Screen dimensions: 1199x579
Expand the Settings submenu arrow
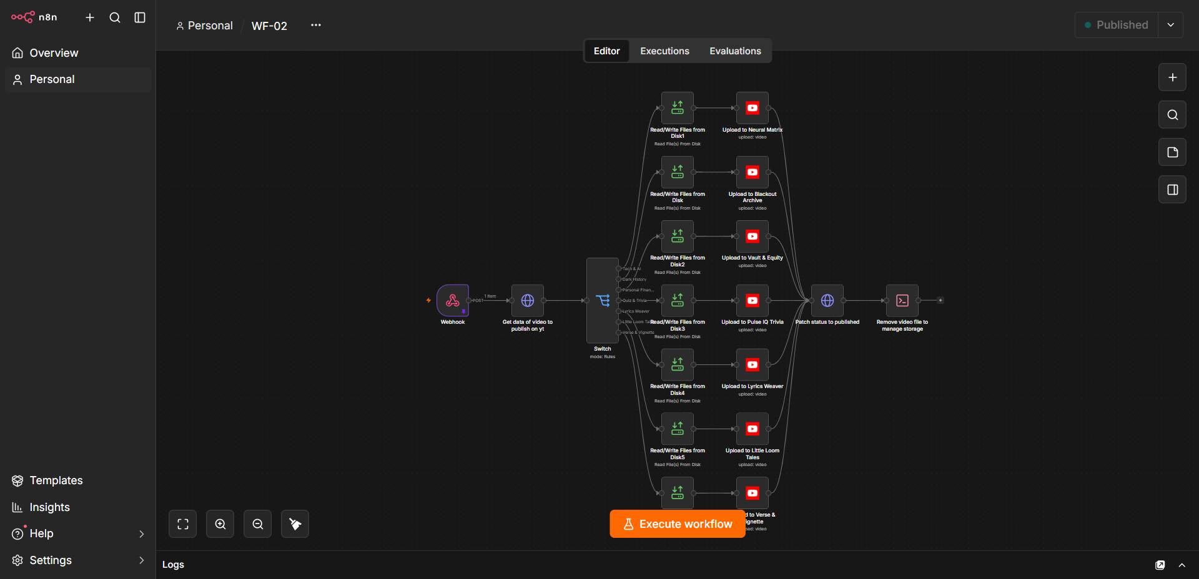coord(142,560)
